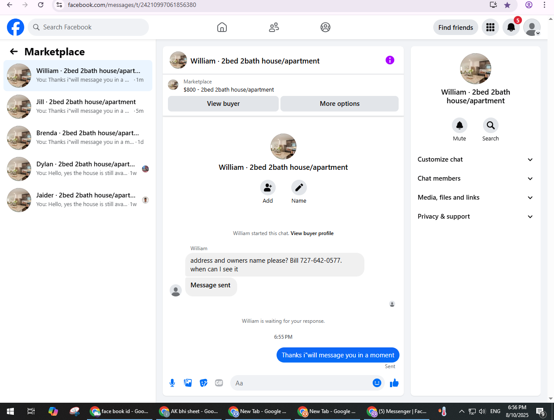This screenshot has height=420, width=554.
Task: Search in conversation magnifier icon
Action: click(x=491, y=125)
